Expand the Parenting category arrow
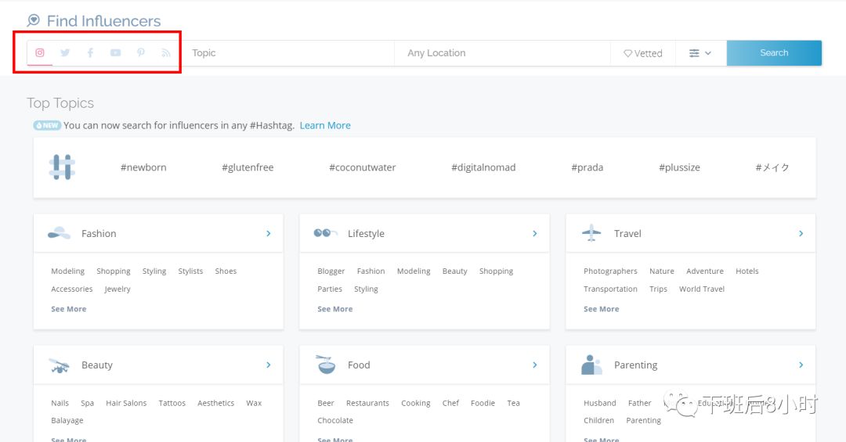The width and height of the screenshot is (846, 442). coord(801,365)
